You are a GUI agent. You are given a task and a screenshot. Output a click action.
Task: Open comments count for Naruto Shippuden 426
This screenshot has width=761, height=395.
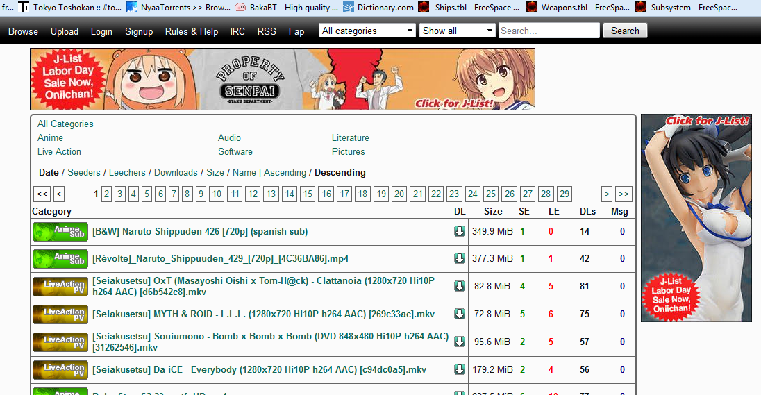pyautogui.click(x=622, y=231)
